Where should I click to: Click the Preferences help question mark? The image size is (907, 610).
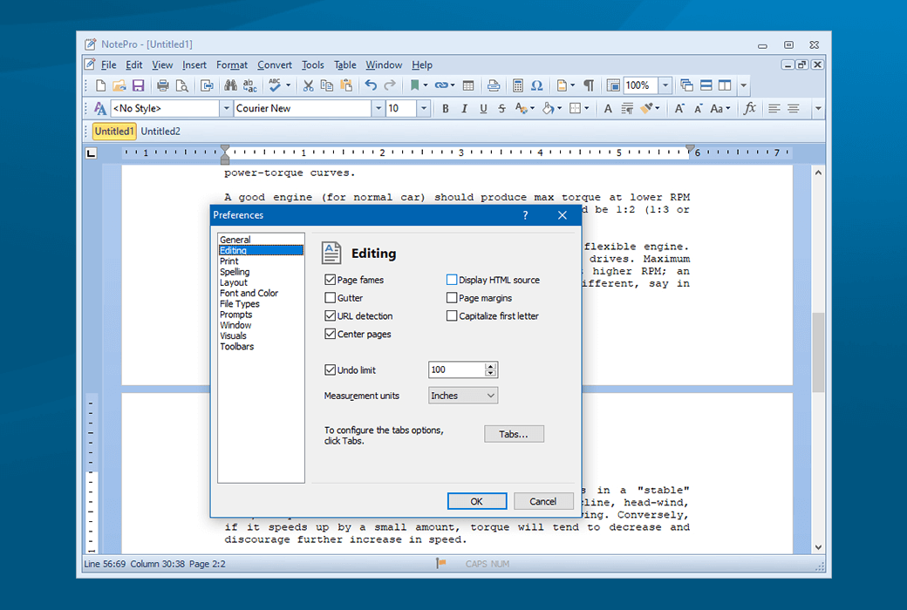tap(525, 215)
